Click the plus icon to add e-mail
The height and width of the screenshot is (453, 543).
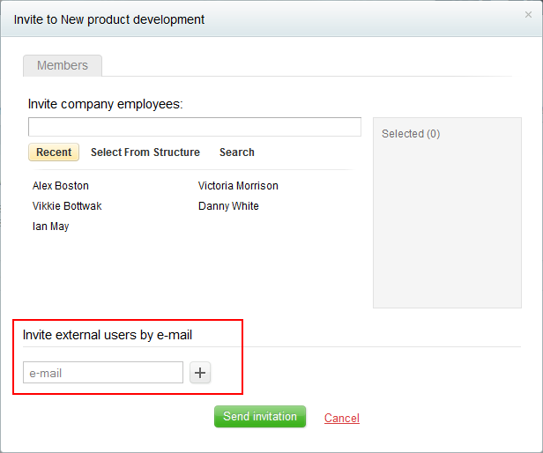click(200, 373)
